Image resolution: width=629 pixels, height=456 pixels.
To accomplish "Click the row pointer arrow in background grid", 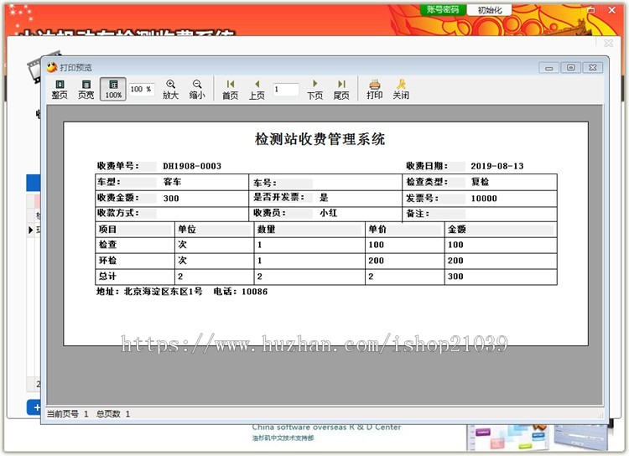I will click(x=31, y=231).
